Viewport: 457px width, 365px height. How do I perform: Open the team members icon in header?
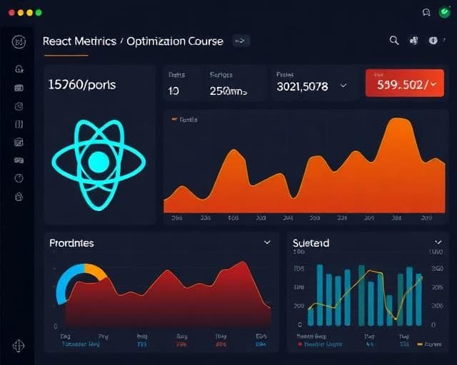tap(413, 41)
